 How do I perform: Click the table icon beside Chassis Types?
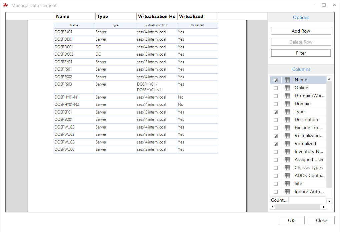click(x=287, y=168)
